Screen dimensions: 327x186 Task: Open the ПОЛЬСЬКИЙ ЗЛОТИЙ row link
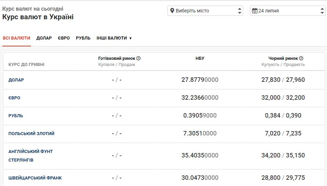coord(31,133)
